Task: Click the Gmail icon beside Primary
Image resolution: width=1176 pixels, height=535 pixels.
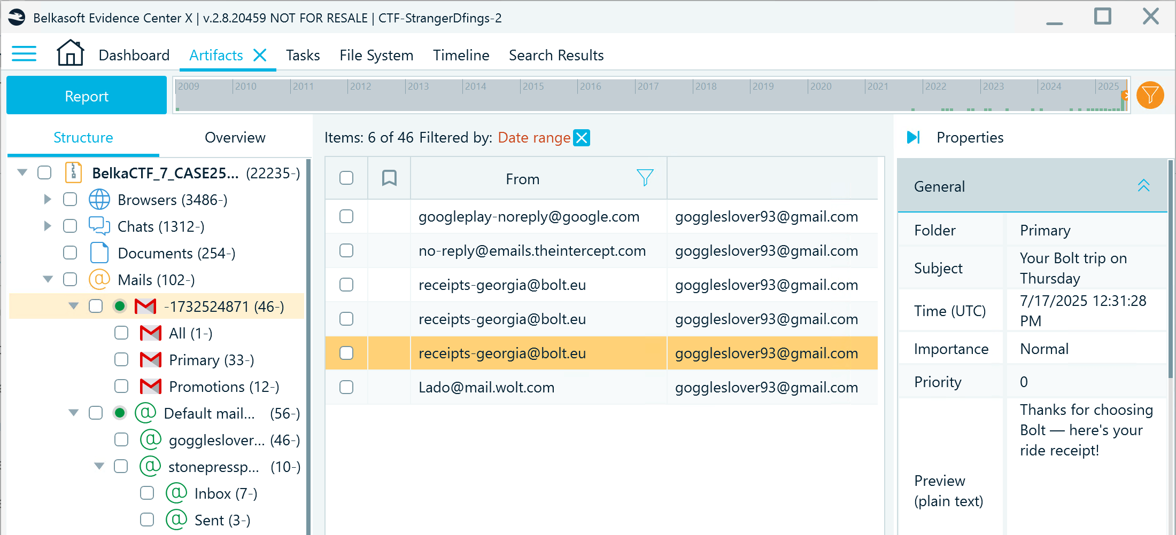Action: [x=150, y=360]
